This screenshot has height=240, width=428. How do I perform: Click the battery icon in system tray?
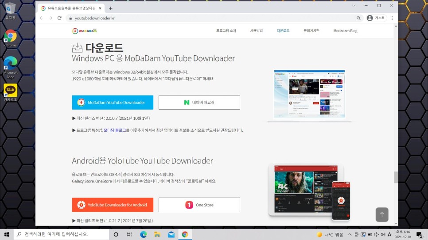click(370, 235)
